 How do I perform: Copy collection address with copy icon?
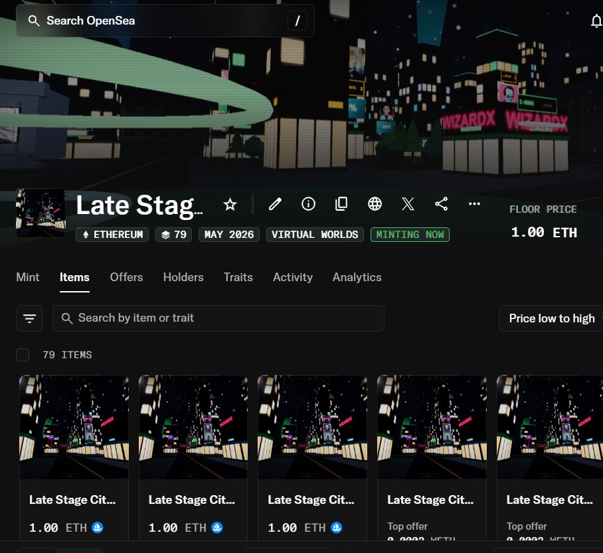point(341,204)
